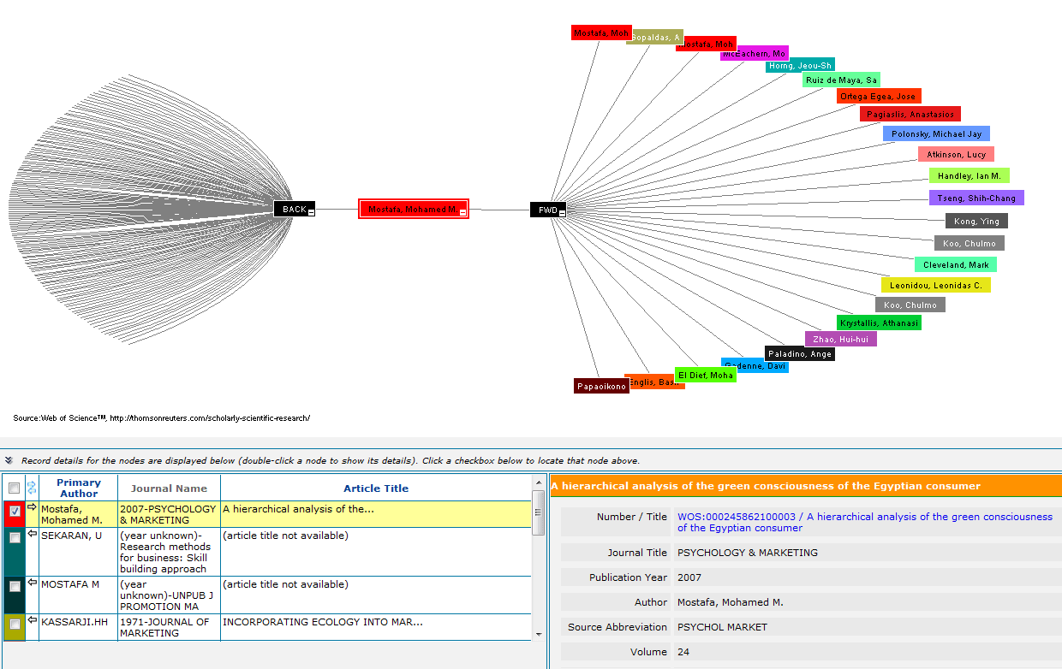1062x669 pixels.
Task: Click the table scrollbar up arrow
Action: (x=539, y=481)
